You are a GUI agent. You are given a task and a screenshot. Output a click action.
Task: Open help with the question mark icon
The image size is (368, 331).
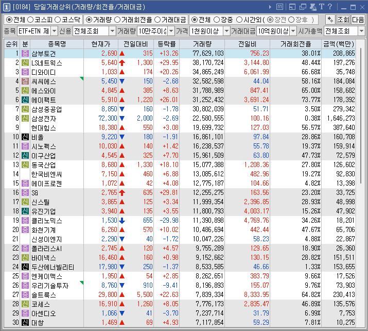coord(330,7)
